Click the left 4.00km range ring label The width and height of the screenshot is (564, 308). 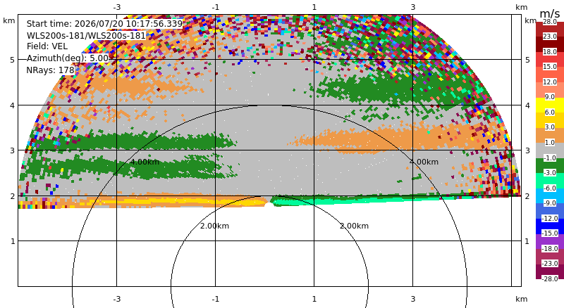click(145, 162)
